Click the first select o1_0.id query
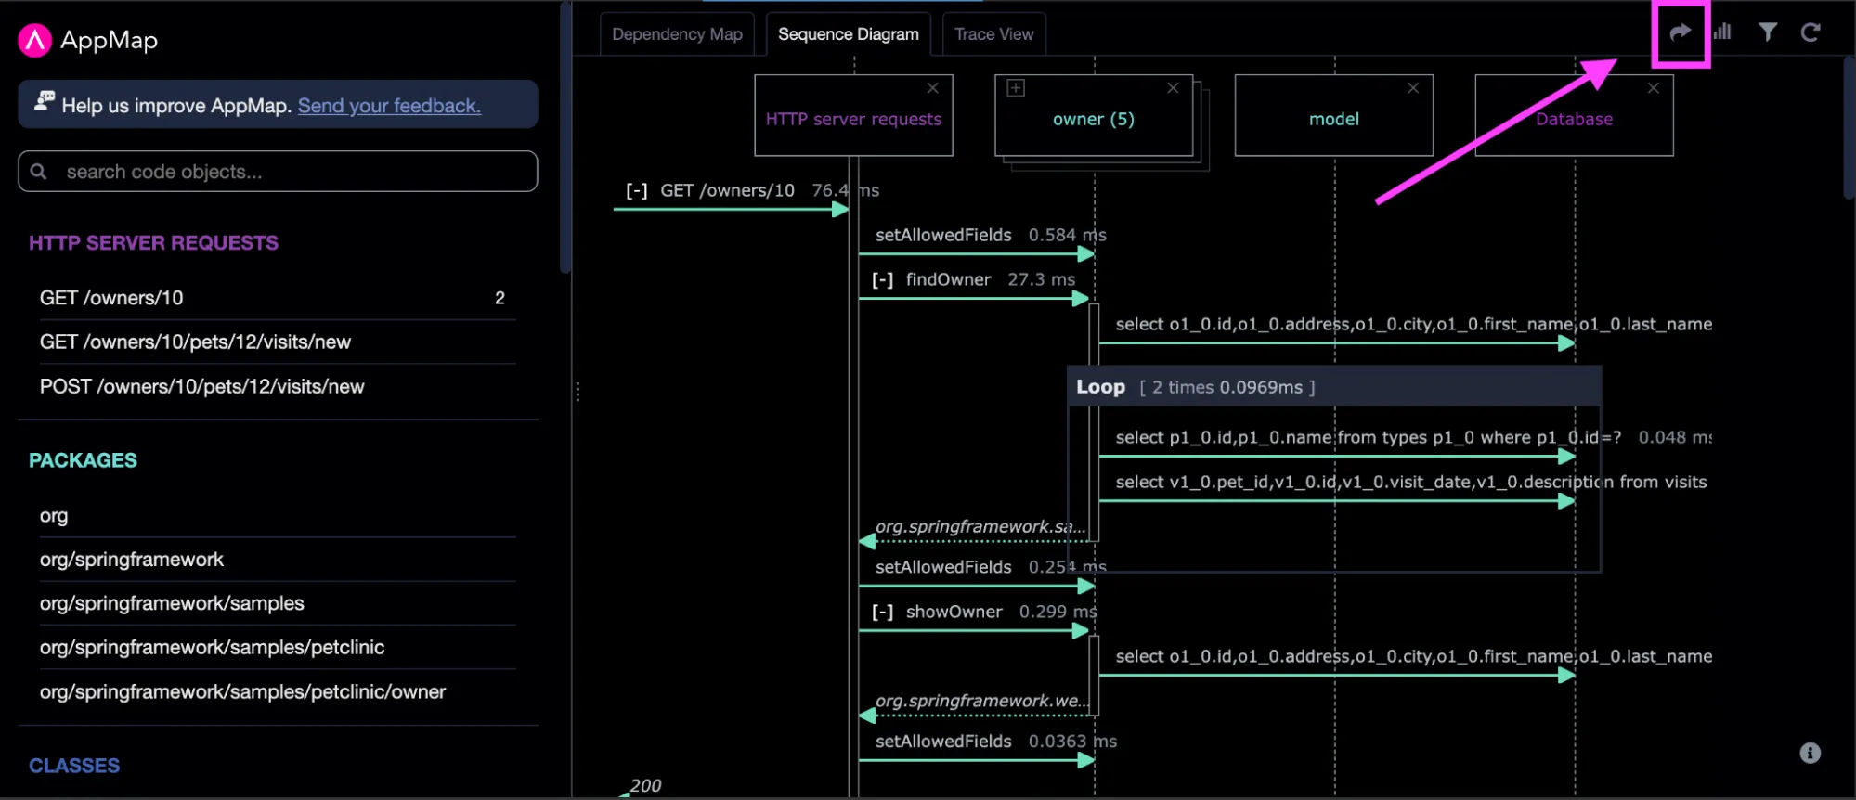 pos(1413,324)
